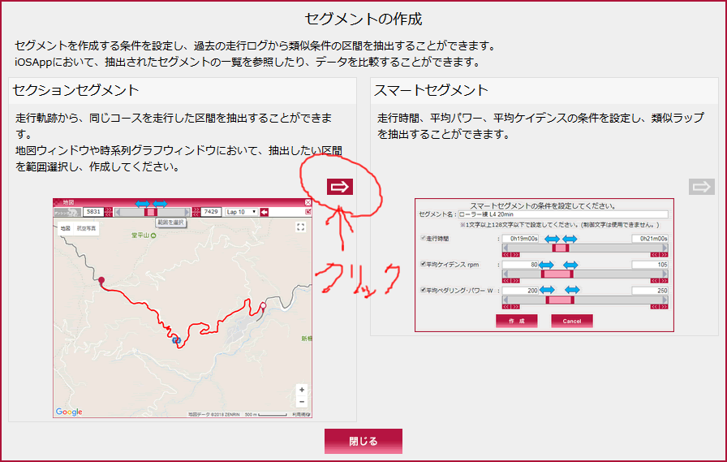Click the red left-arrow button beside Lap 10
Image resolution: width=727 pixels, height=462 pixels.
[x=264, y=212]
